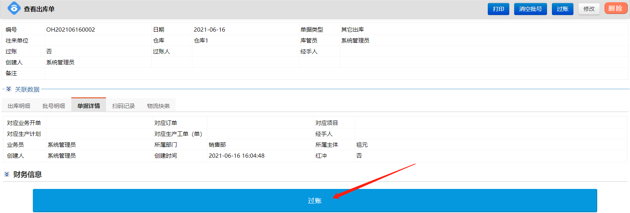Viewport: 630px width, 213px height.
Task: Click the 过账 button in top toolbar
Action: [562, 9]
